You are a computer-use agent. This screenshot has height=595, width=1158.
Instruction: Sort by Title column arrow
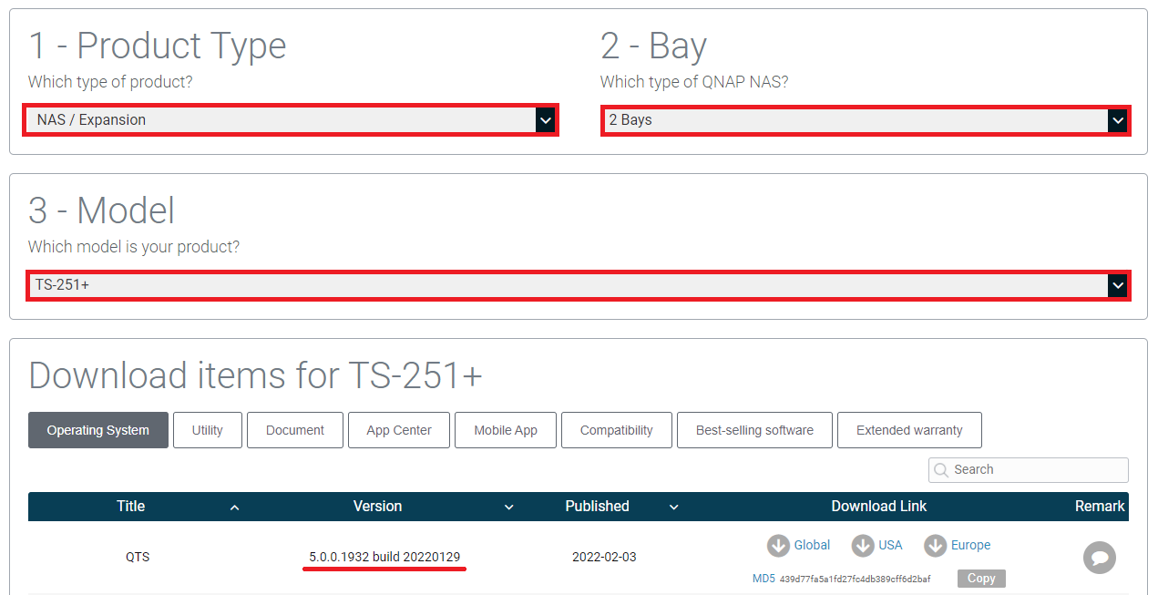[x=234, y=508]
